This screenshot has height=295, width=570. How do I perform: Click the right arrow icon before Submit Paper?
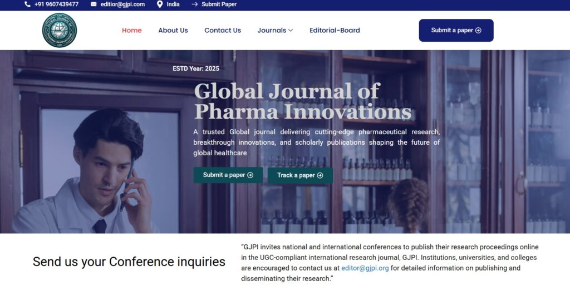coord(194,4)
